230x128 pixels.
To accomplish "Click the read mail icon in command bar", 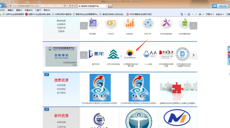I will 196,14.
